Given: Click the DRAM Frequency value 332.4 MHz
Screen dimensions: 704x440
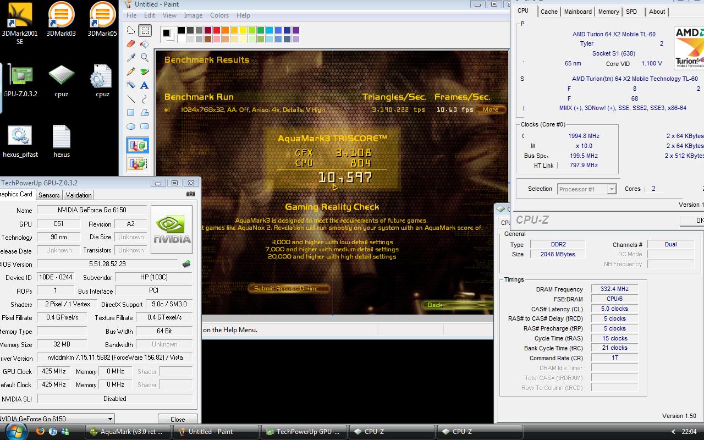Looking at the screenshot, I should pyautogui.click(x=614, y=289).
